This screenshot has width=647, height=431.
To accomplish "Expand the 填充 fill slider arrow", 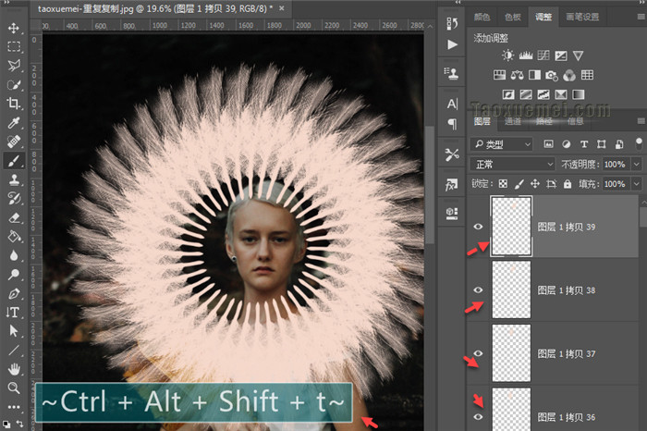I will point(637,184).
